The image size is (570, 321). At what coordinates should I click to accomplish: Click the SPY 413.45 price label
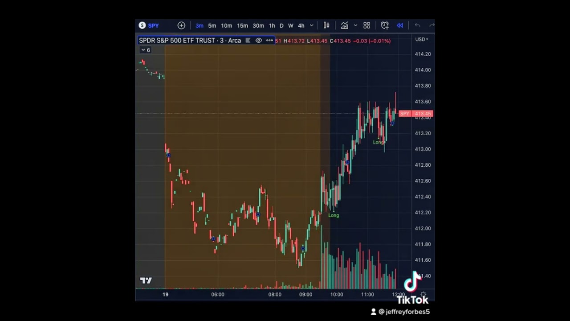pyautogui.click(x=416, y=114)
